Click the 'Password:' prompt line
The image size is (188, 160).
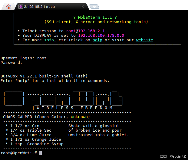click(x=12, y=62)
